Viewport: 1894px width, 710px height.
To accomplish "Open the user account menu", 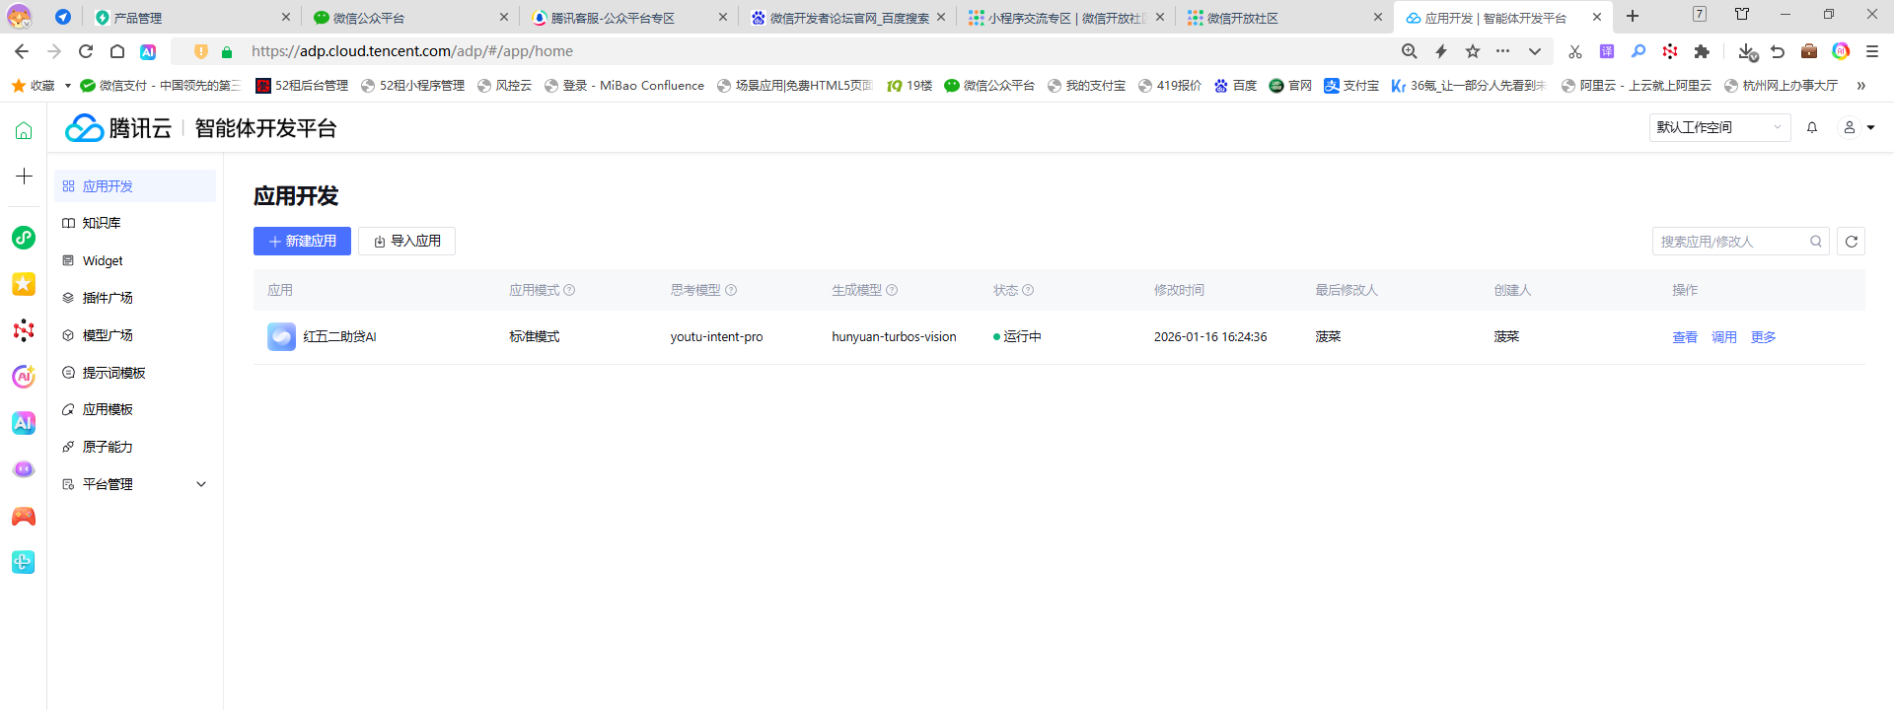I will click(1858, 127).
